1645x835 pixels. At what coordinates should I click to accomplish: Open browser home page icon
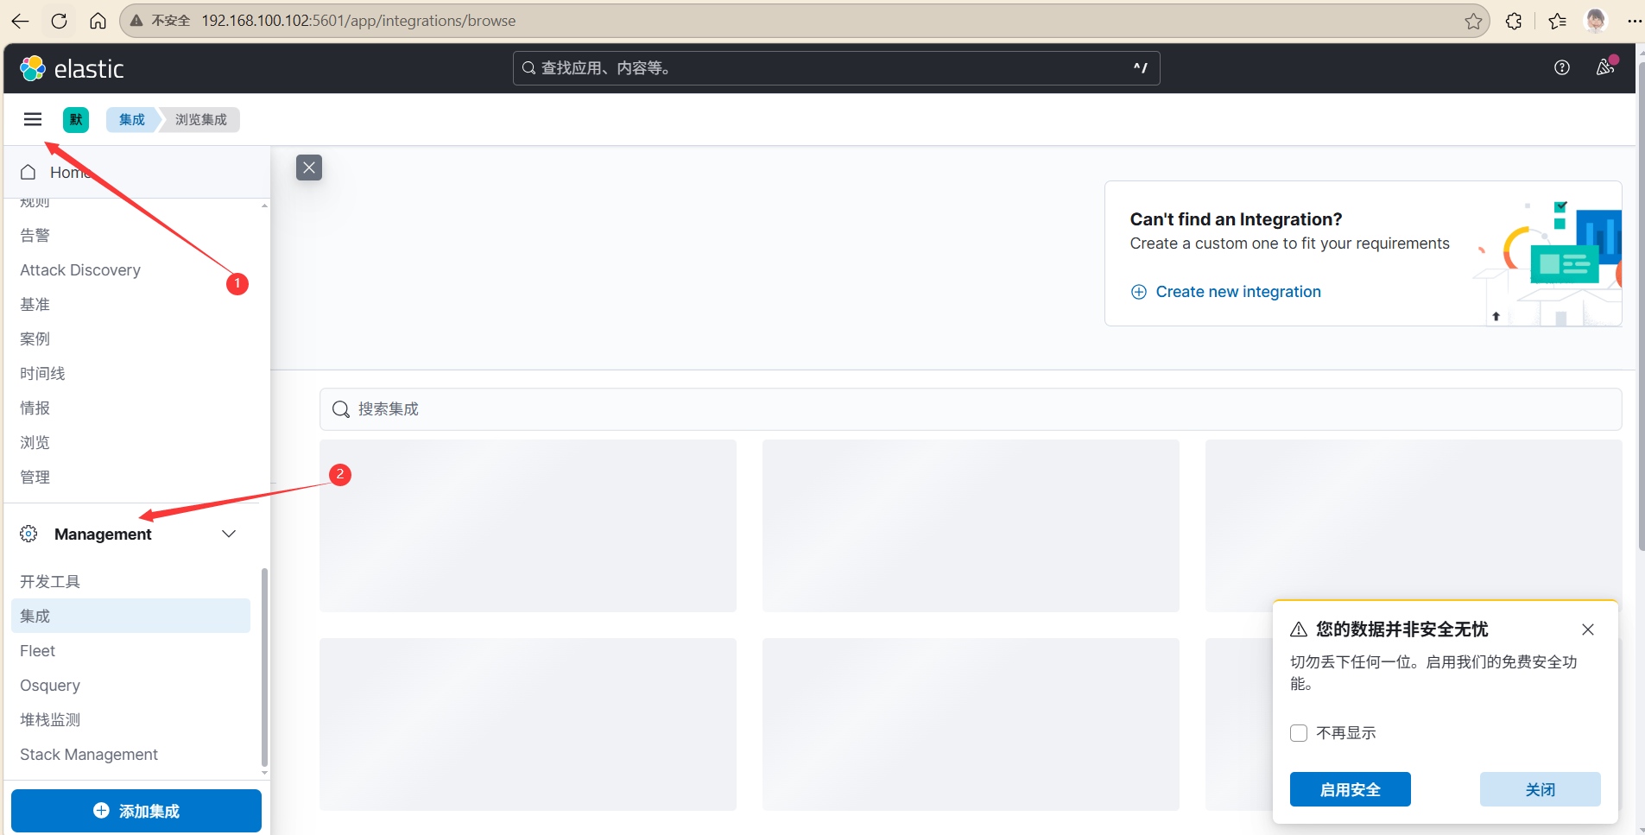tap(98, 21)
